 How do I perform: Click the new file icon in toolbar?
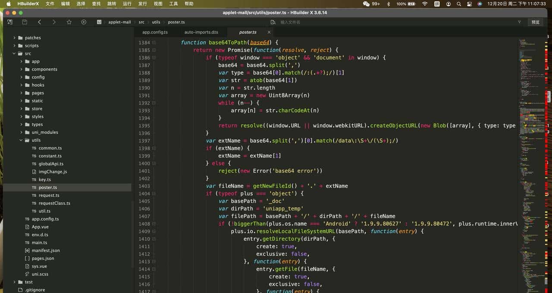10,22
